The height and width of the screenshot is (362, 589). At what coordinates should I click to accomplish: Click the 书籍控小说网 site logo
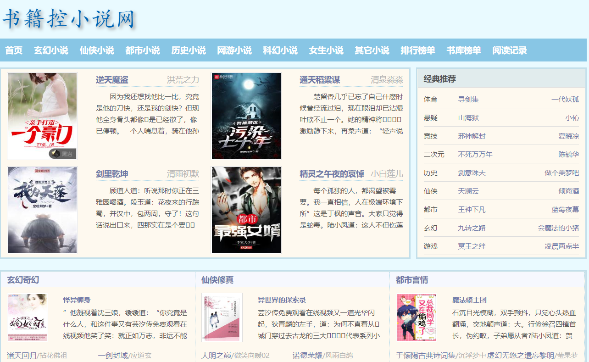70,19
